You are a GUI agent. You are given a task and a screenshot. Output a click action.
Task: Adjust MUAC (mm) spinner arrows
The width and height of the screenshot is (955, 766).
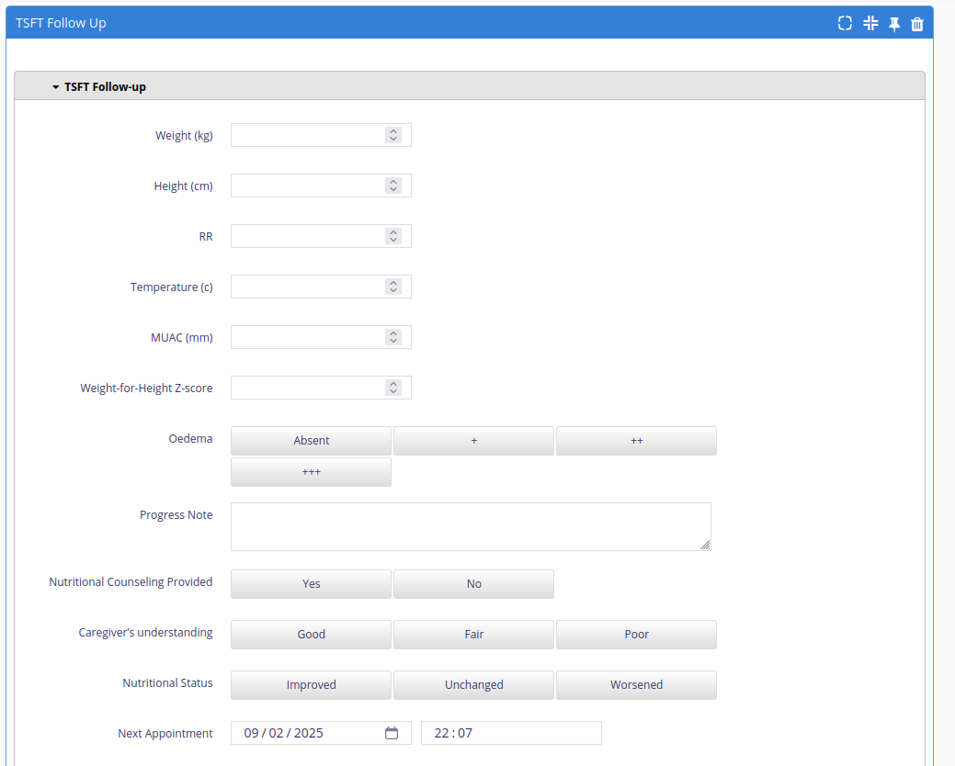coord(393,337)
